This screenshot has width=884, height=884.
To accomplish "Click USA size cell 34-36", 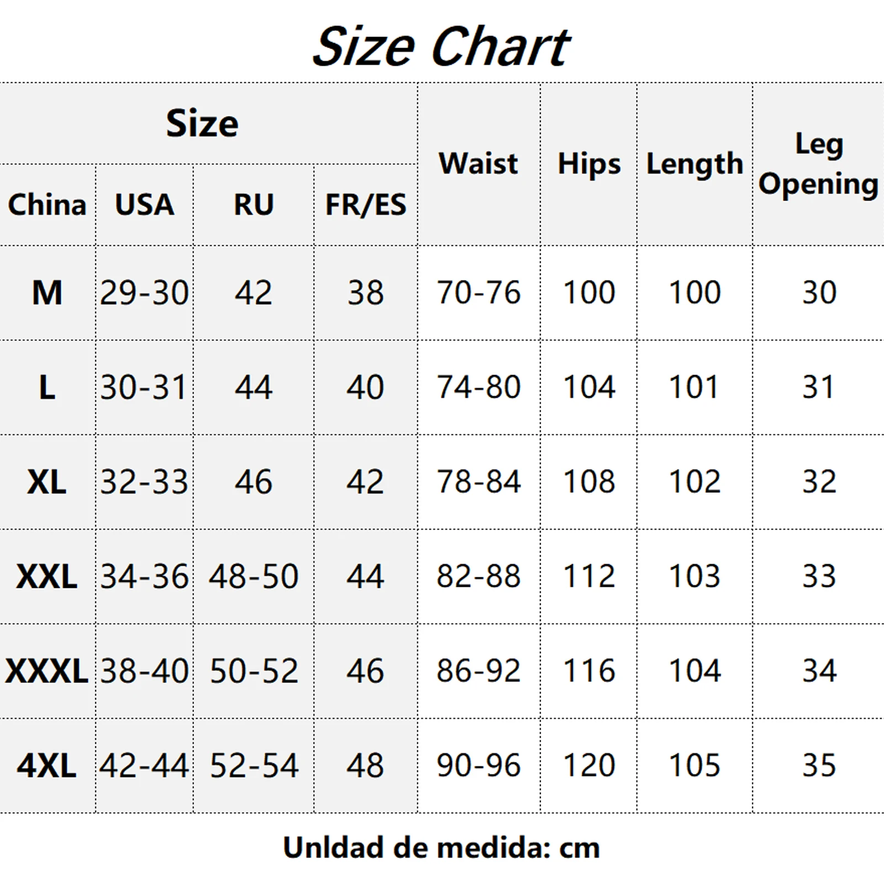I will pyautogui.click(x=144, y=577).
